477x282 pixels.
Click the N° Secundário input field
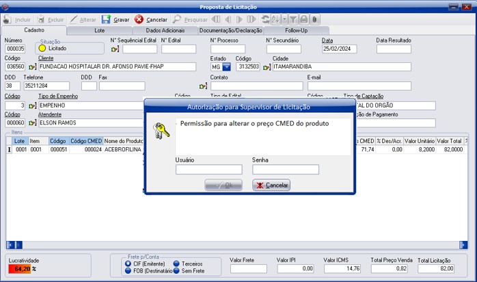click(x=284, y=49)
